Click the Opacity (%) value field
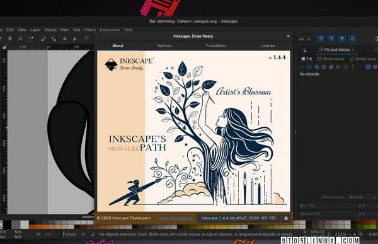 (362, 214)
